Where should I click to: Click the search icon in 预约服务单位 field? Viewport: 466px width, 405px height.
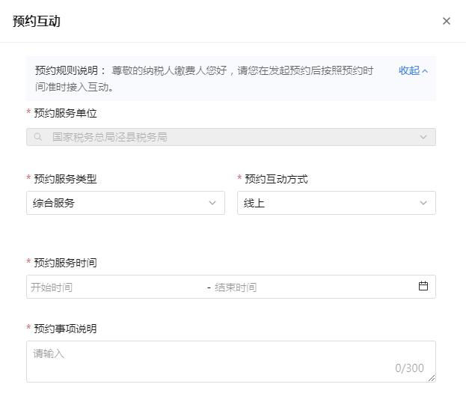tap(37, 137)
